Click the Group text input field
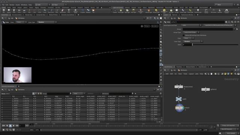The height and width of the screenshot is (135, 240). coord(208,29)
